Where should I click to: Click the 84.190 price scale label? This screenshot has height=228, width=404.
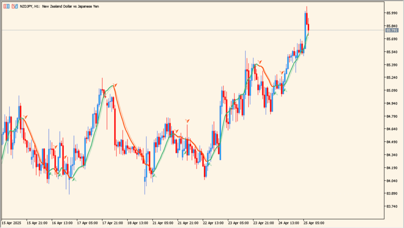click(x=392, y=168)
